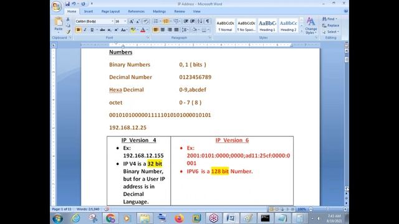The height and width of the screenshot is (224, 399).
Task: Justify the paragraph text
Action: pyautogui.click(x=176, y=30)
